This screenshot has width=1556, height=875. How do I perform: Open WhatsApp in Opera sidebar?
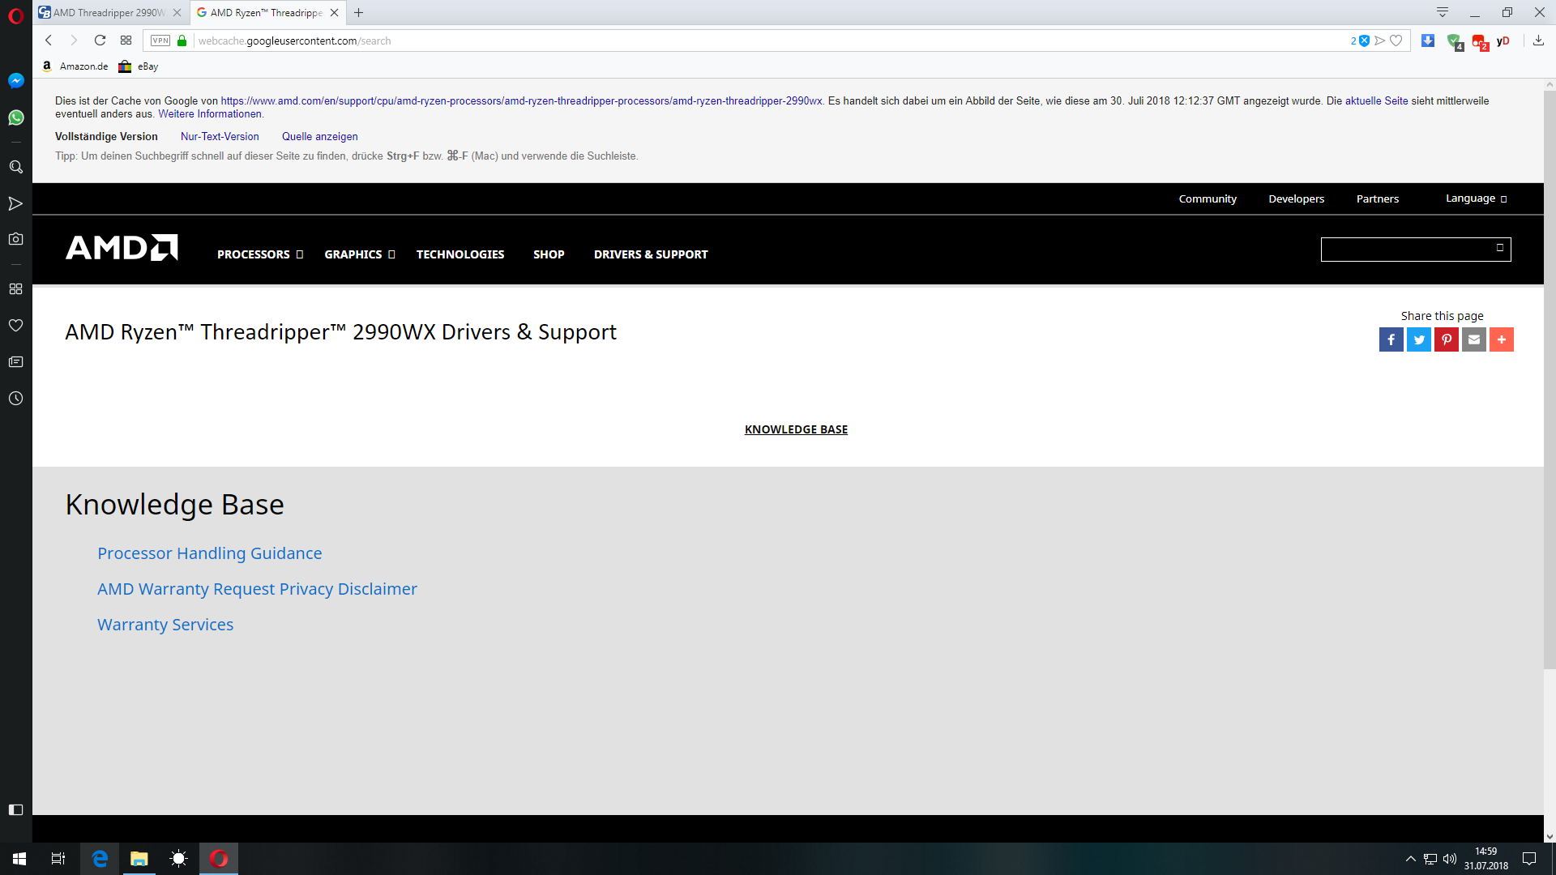(x=15, y=117)
